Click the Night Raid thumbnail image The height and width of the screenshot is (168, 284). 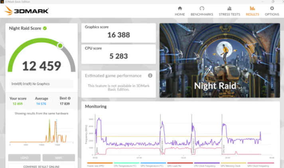219,60
